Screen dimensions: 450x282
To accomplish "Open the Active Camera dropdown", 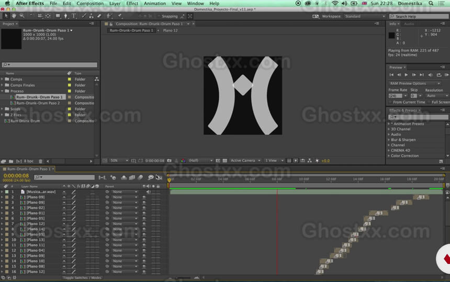I will [x=245, y=161].
